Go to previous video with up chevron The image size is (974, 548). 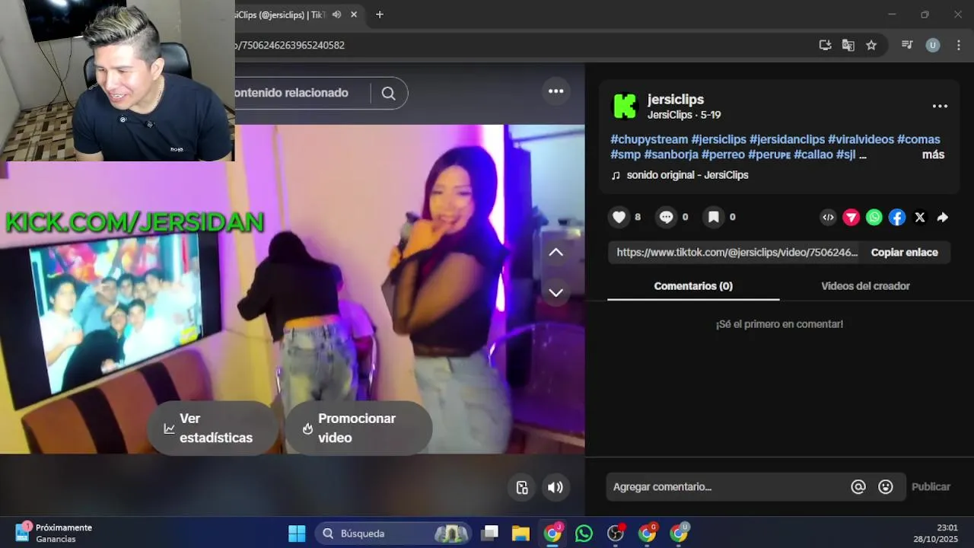click(x=556, y=252)
